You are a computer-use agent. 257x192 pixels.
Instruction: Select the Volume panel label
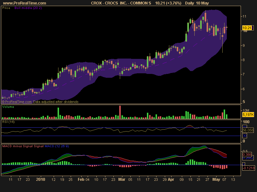[8, 107]
